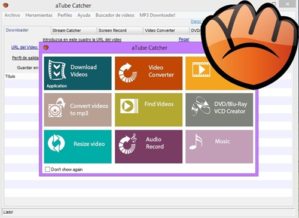Click the DVD discs icon

pyautogui.click(x=201, y=107)
